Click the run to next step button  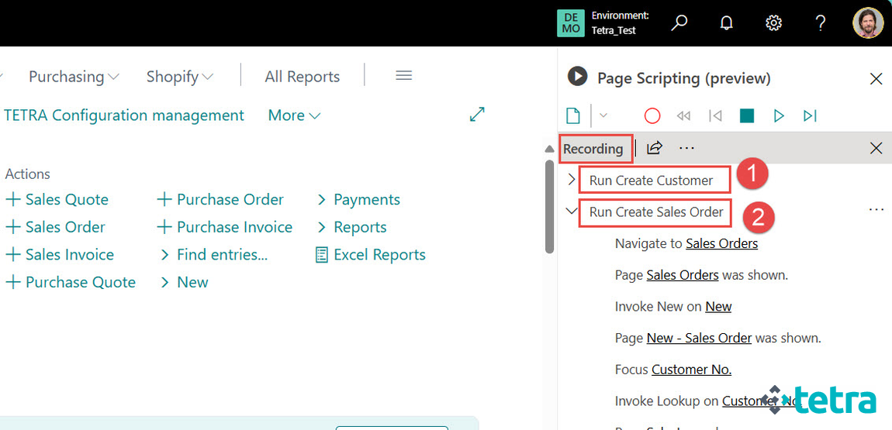810,116
